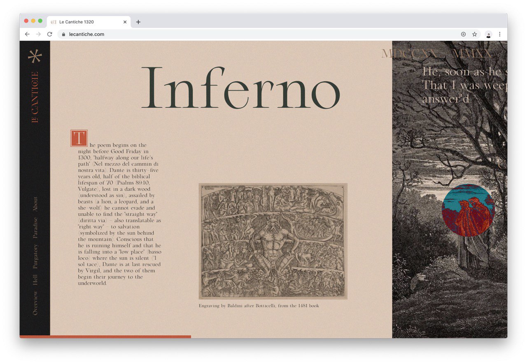Viewport: 527px width, 364px height.
Task: Open the Overview section
Action: (35, 303)
